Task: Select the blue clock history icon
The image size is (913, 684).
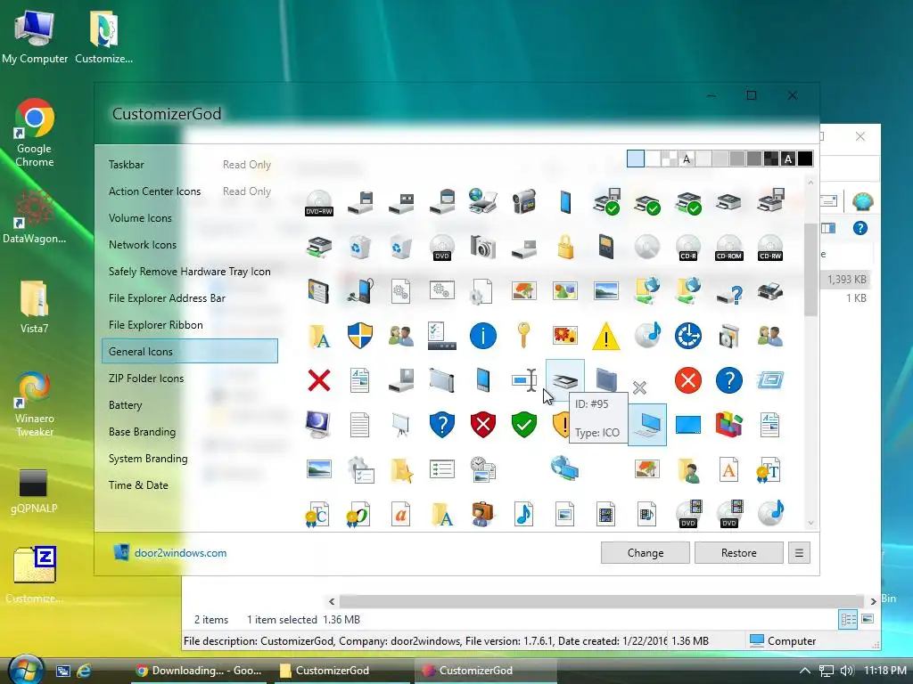Action: coord(687,336)
